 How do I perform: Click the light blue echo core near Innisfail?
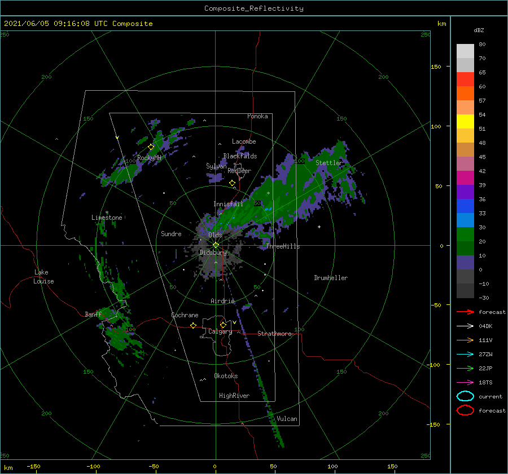[268, 209]
